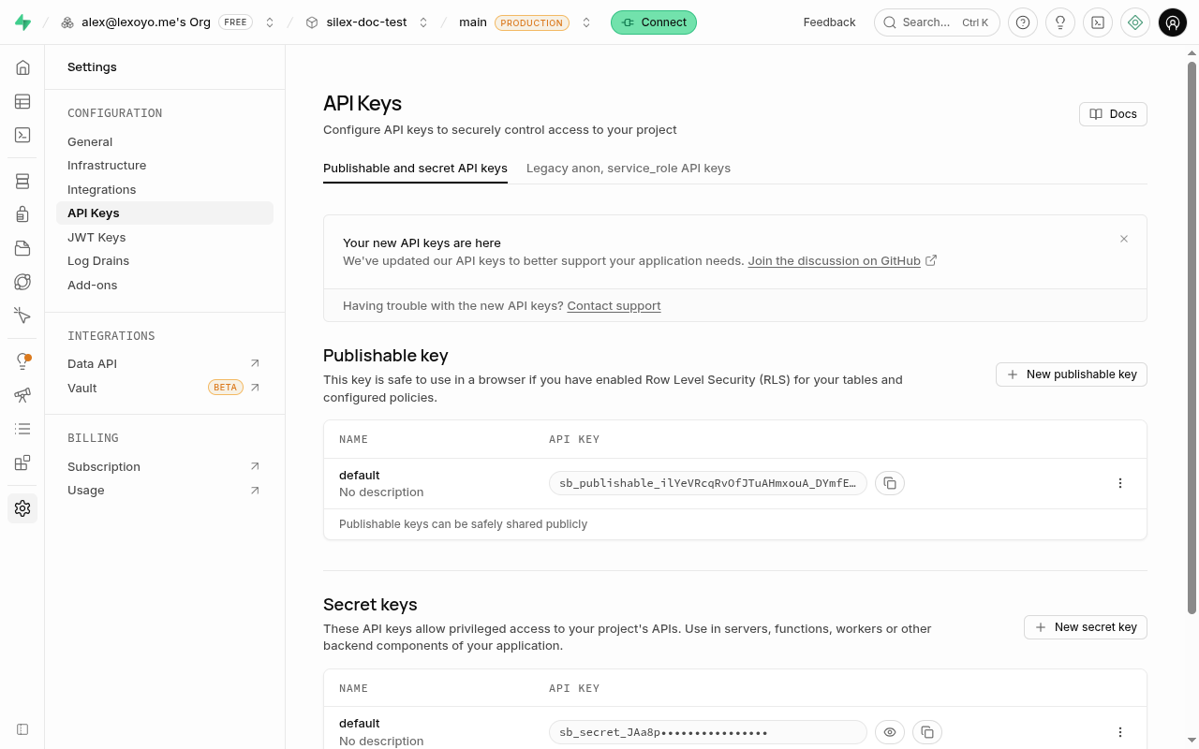
Task: Open the Database sidebar icon
Action: click(22, 181)
